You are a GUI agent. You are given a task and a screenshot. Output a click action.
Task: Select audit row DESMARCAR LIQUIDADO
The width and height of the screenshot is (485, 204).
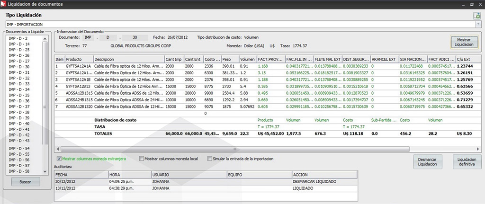(206, 182)
